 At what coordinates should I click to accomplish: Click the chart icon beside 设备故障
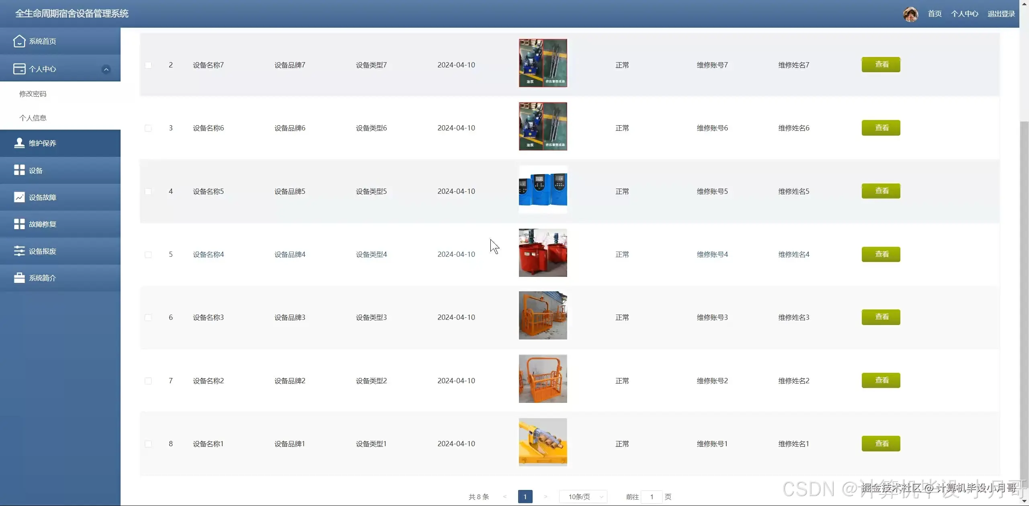click(x=19, y=197)
